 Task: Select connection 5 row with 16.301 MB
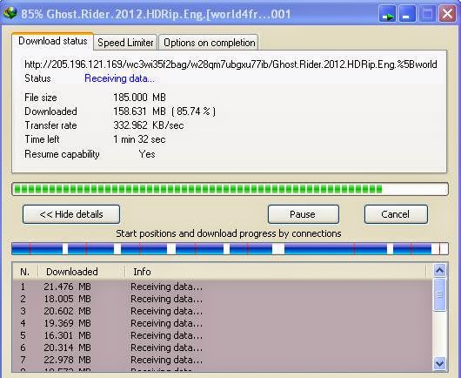click(x=223, y=335)
